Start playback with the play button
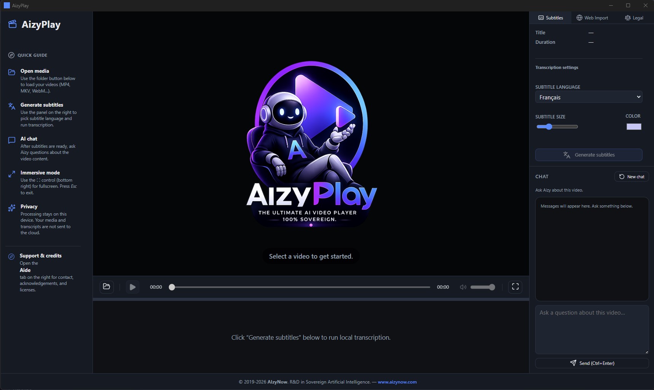 click(132, 287)
